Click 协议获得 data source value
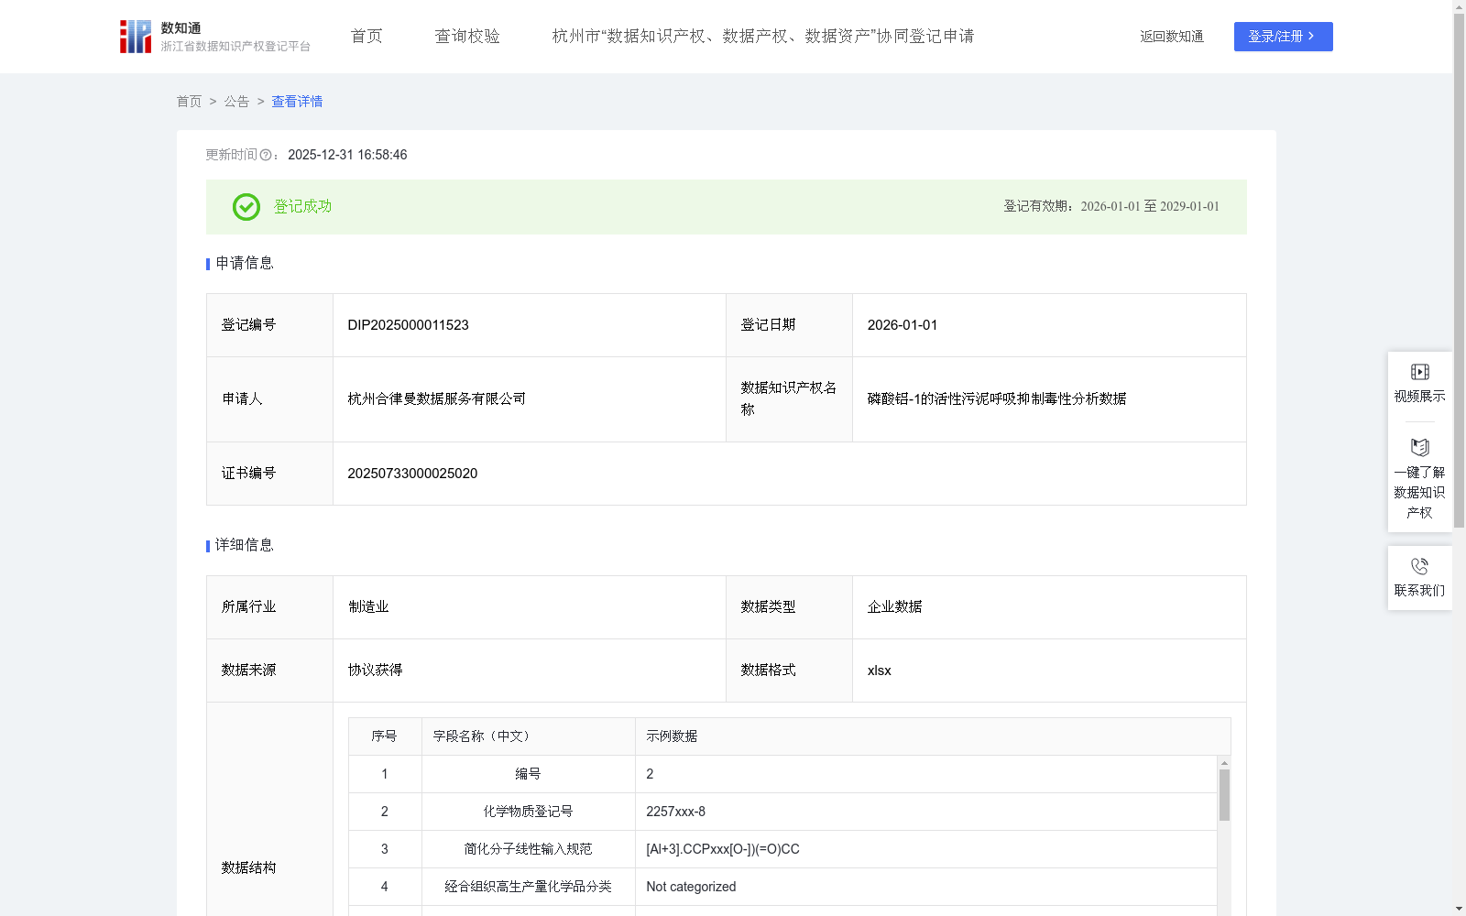 [x=375, y=671]
